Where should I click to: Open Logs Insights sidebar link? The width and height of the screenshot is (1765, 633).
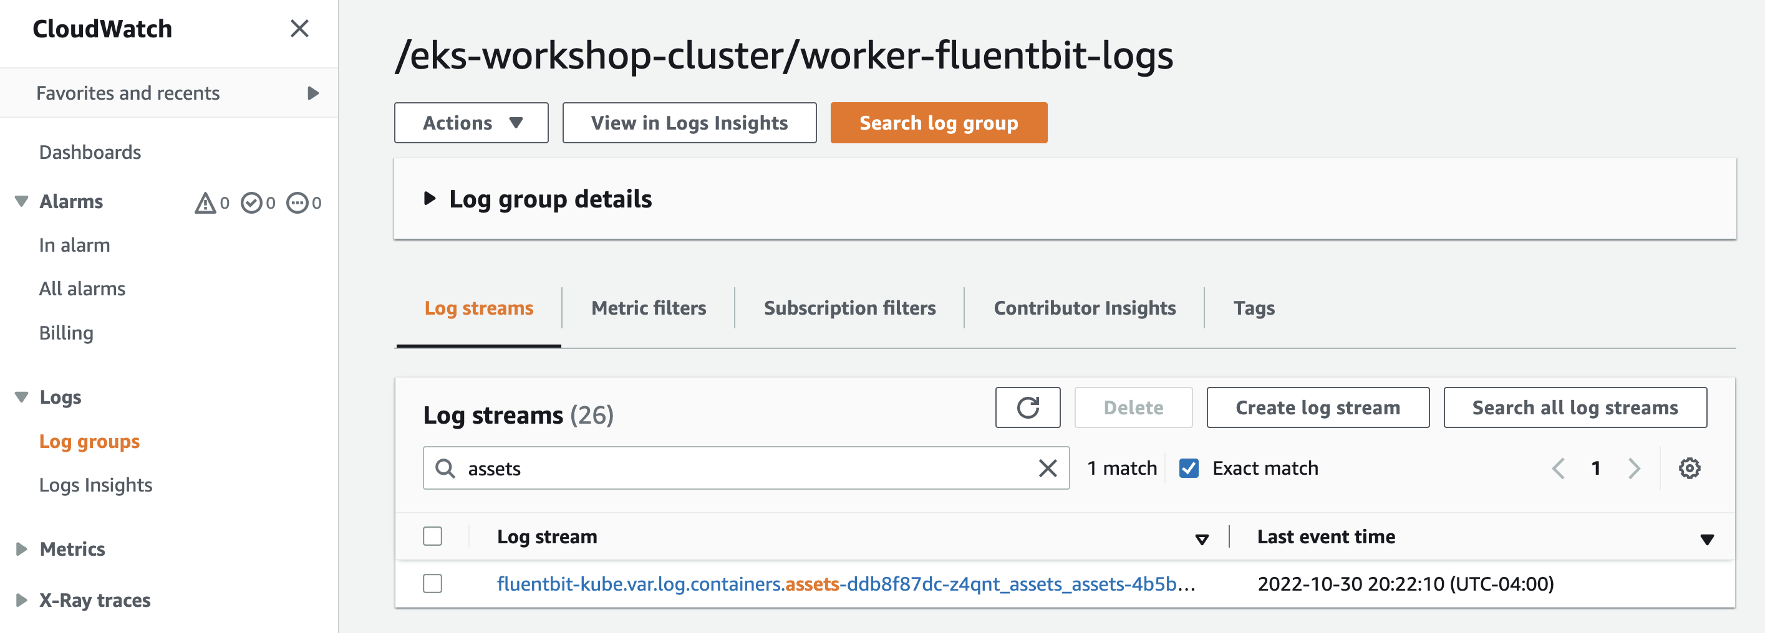tap(95, 485)
